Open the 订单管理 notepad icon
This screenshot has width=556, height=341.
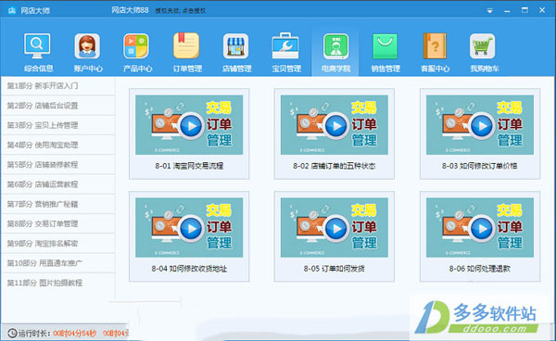coord(186,46)
